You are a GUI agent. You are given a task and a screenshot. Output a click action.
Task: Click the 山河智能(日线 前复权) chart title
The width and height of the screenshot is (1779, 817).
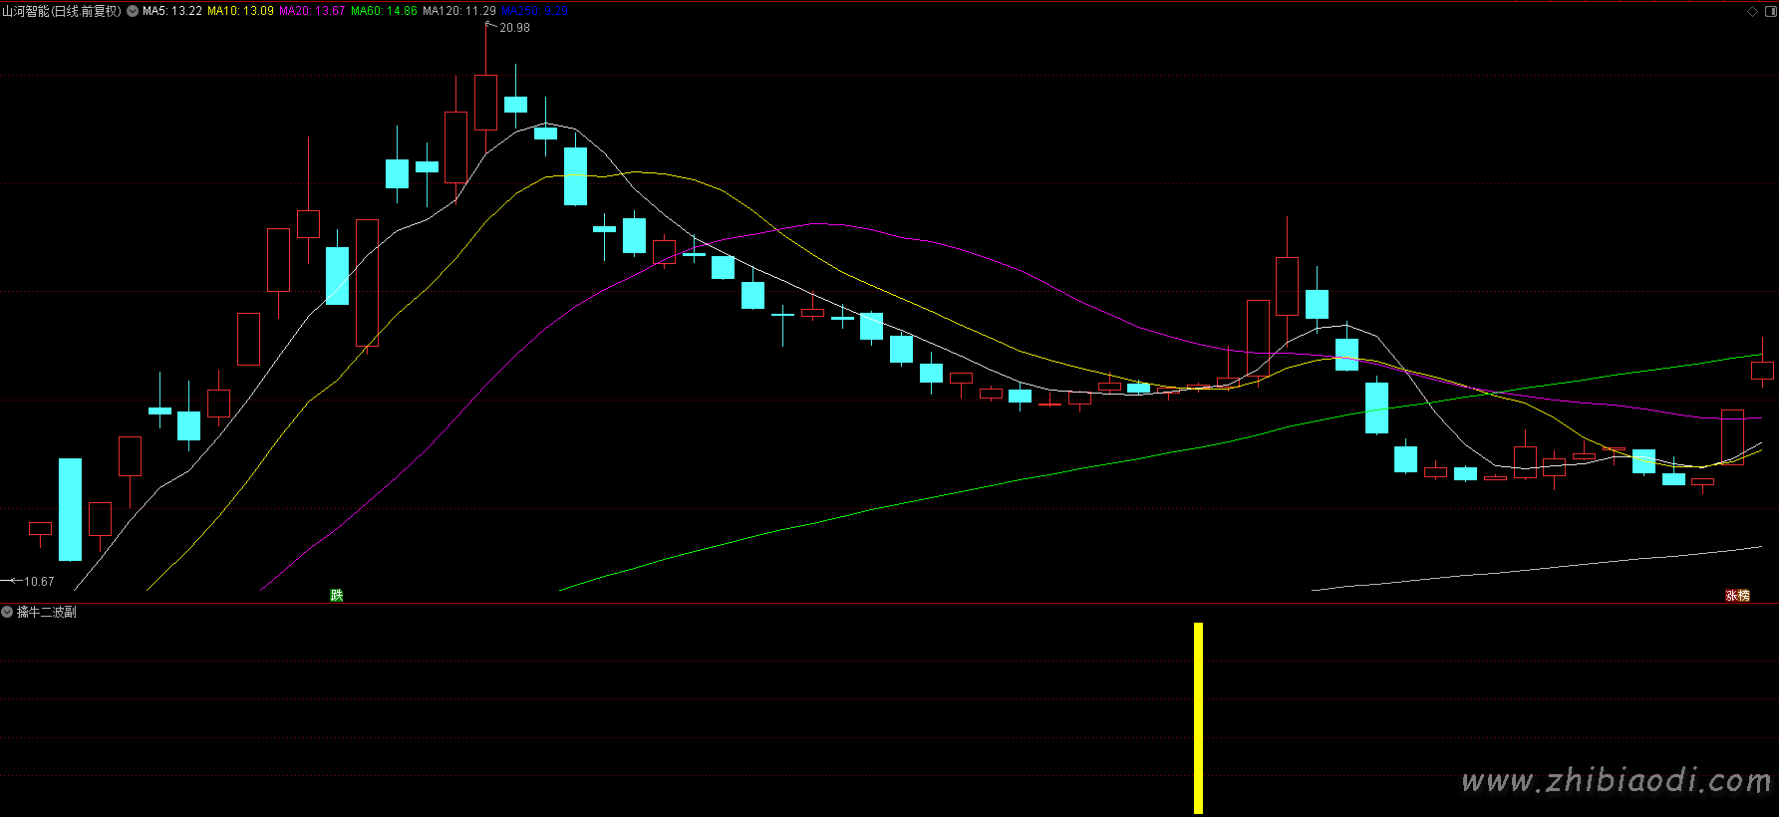pos(62,11)
